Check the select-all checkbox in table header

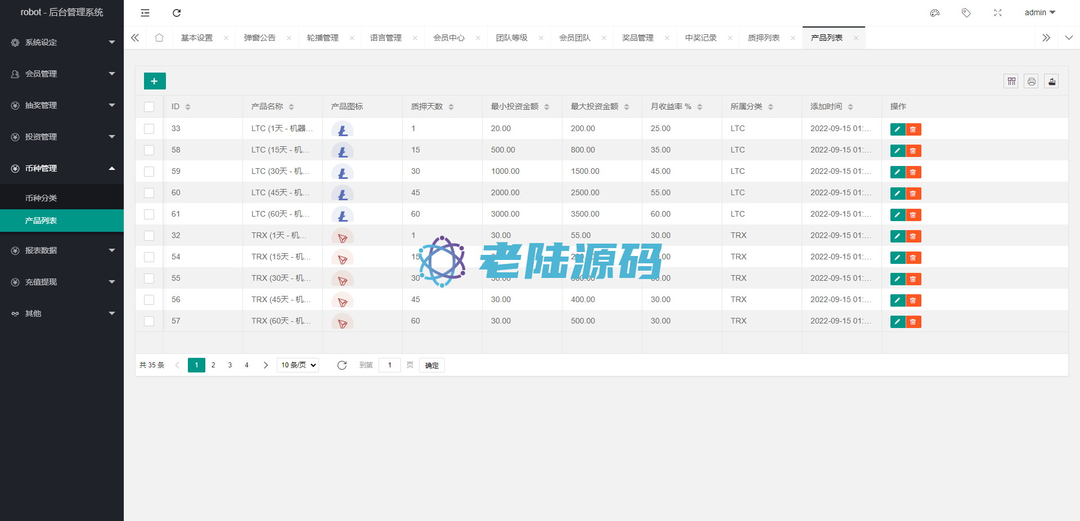pyautogui.click(x=149, y=107)
